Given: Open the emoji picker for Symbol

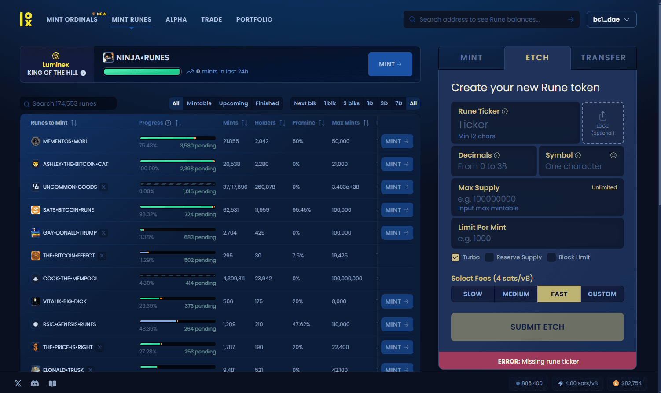Looking at the screenshot, I should tap(613, 155).
